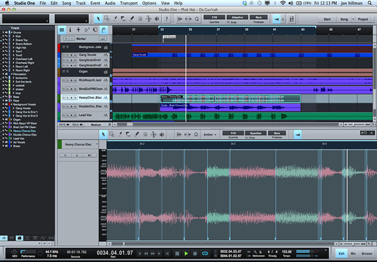Remove a marker with the Marker minus button
The image size is (377, 262).
click(72, 39)
